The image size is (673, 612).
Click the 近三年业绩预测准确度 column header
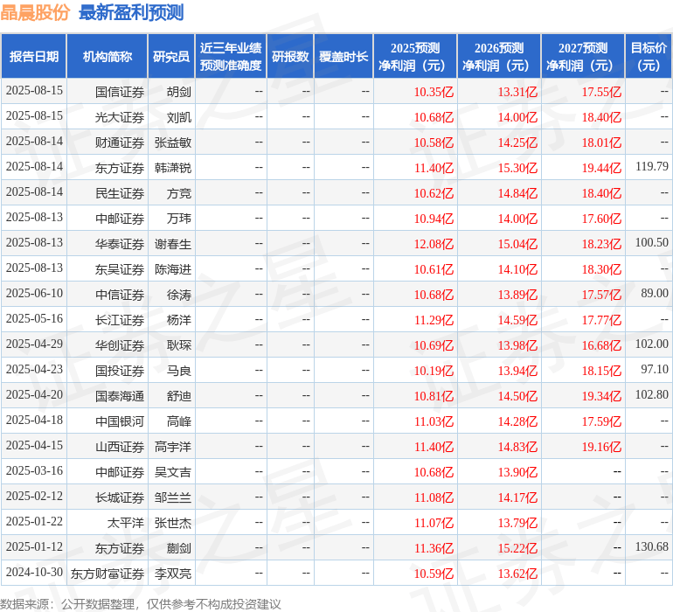(231, 57)
